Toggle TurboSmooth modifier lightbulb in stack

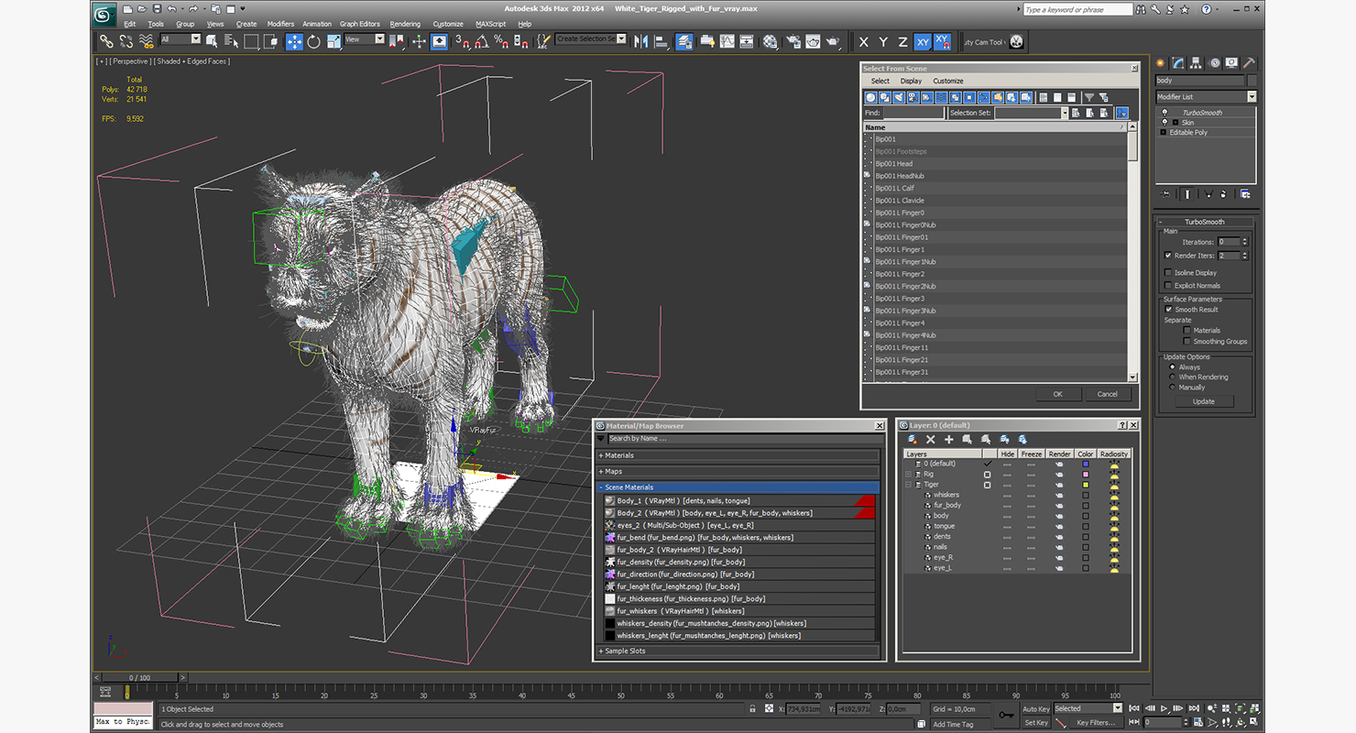point(1165,113)
